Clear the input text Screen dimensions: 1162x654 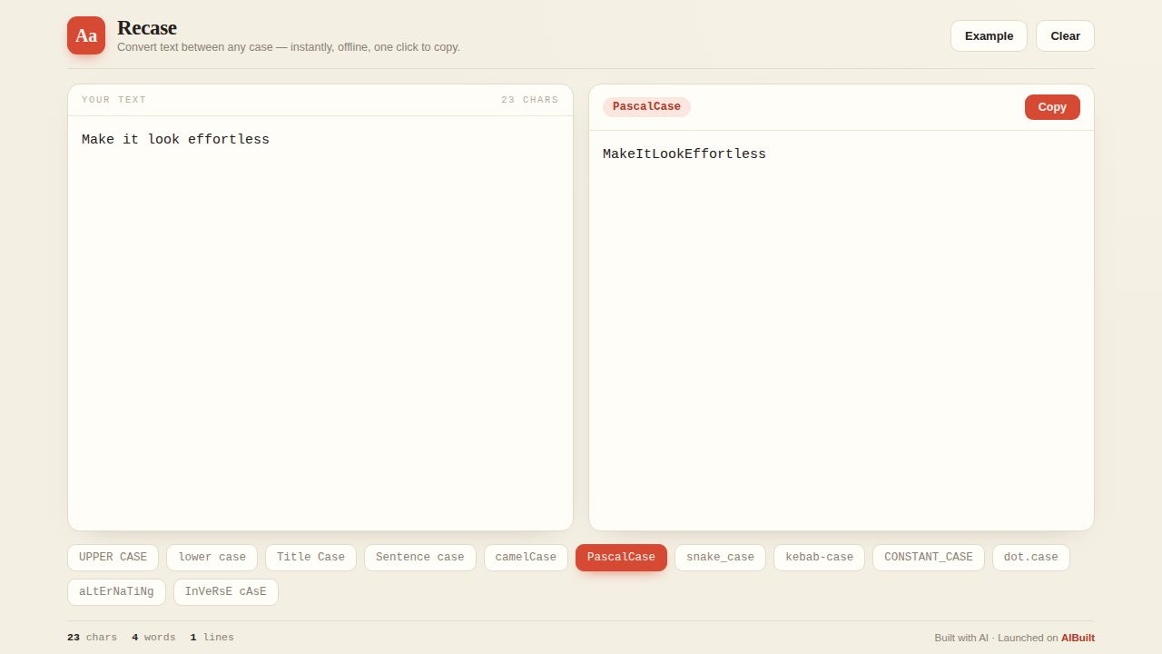[x=1065, y=36]
